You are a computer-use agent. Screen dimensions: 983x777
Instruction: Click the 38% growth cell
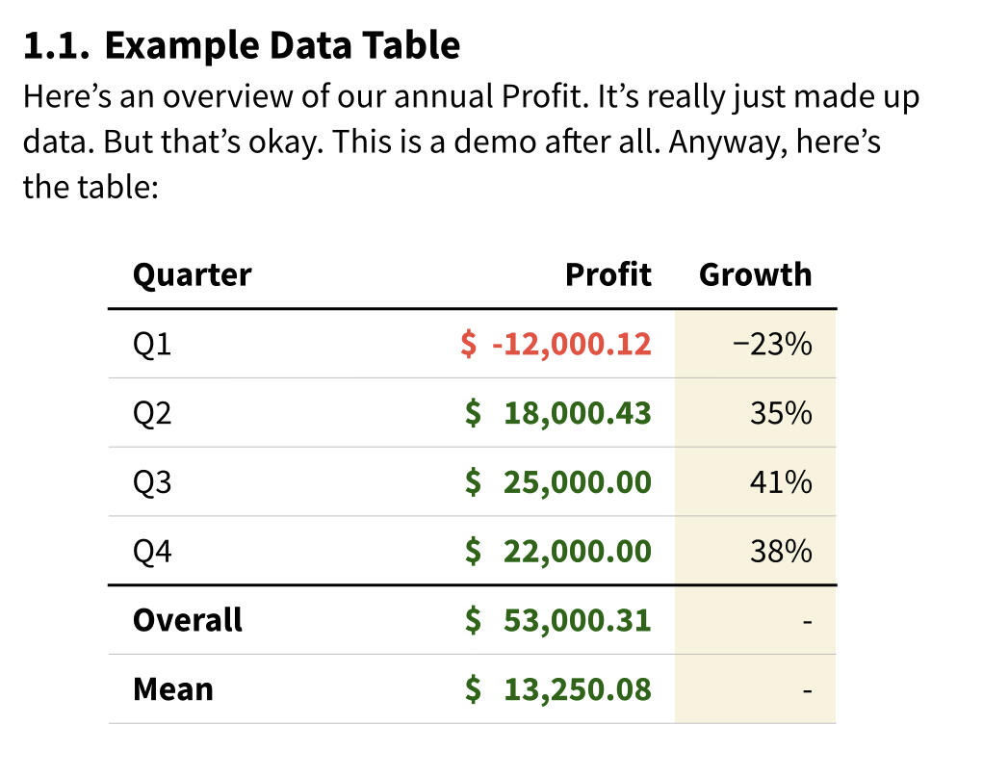781,551
